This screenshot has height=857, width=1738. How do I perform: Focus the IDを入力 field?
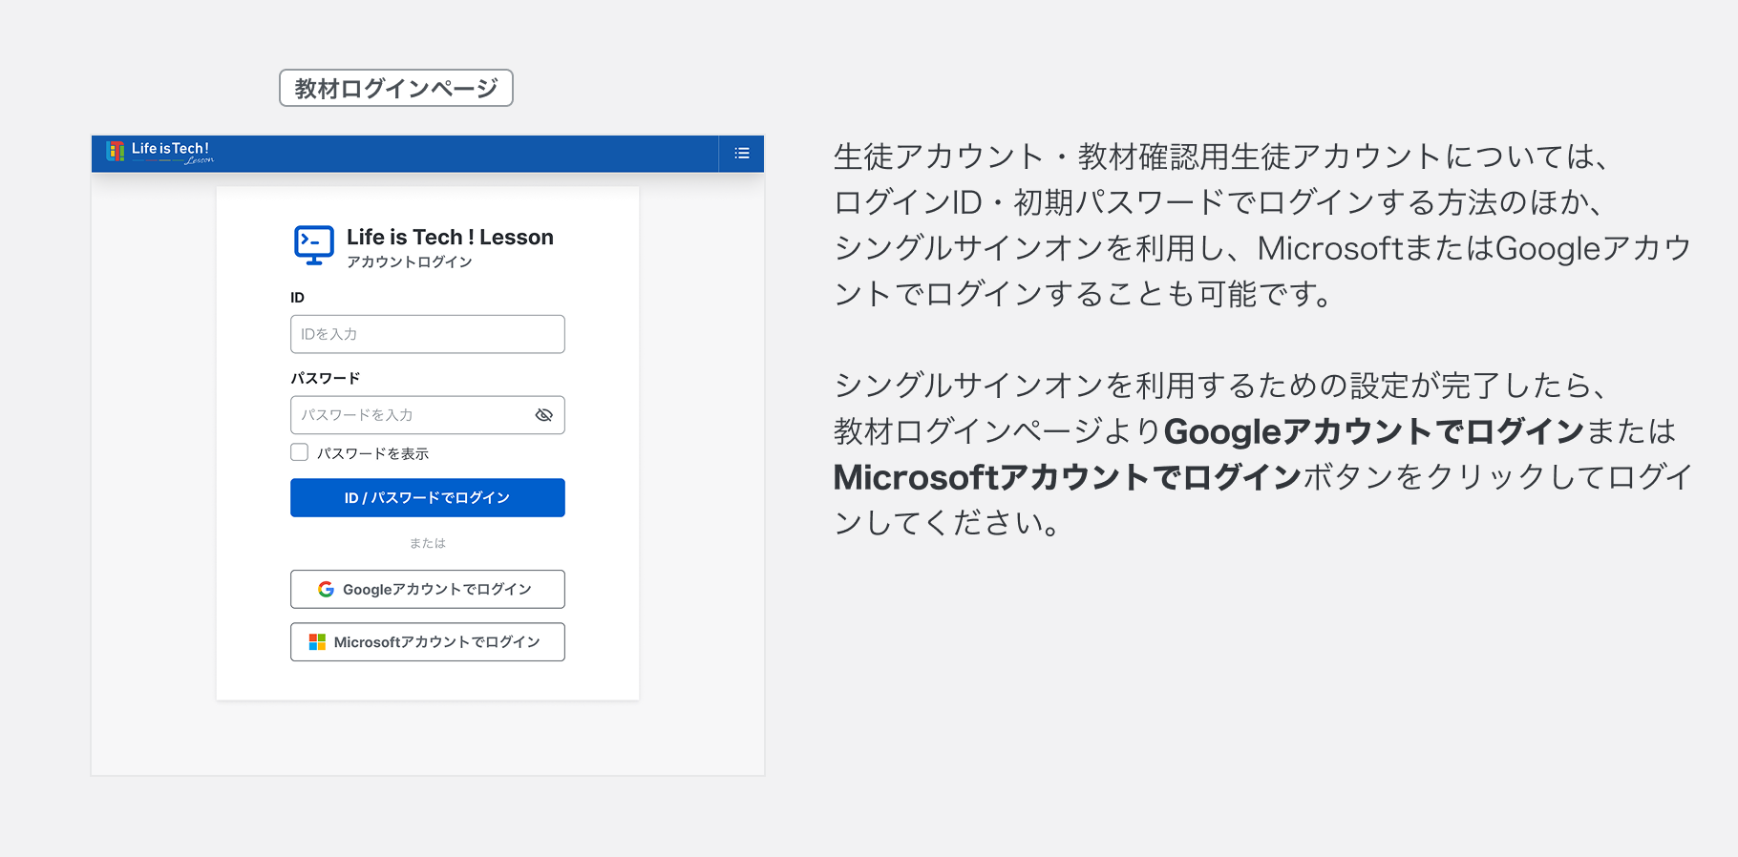[428, 334]
